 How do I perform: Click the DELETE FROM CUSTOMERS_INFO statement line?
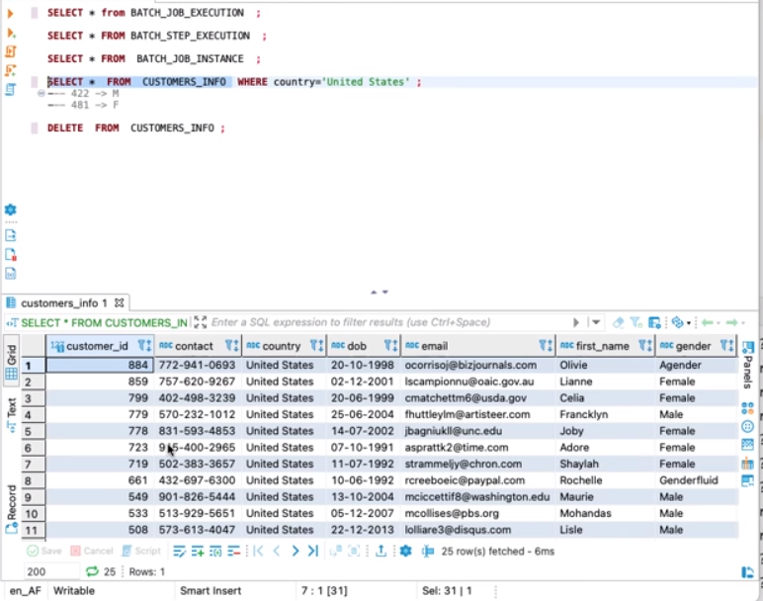click(136, 128)
